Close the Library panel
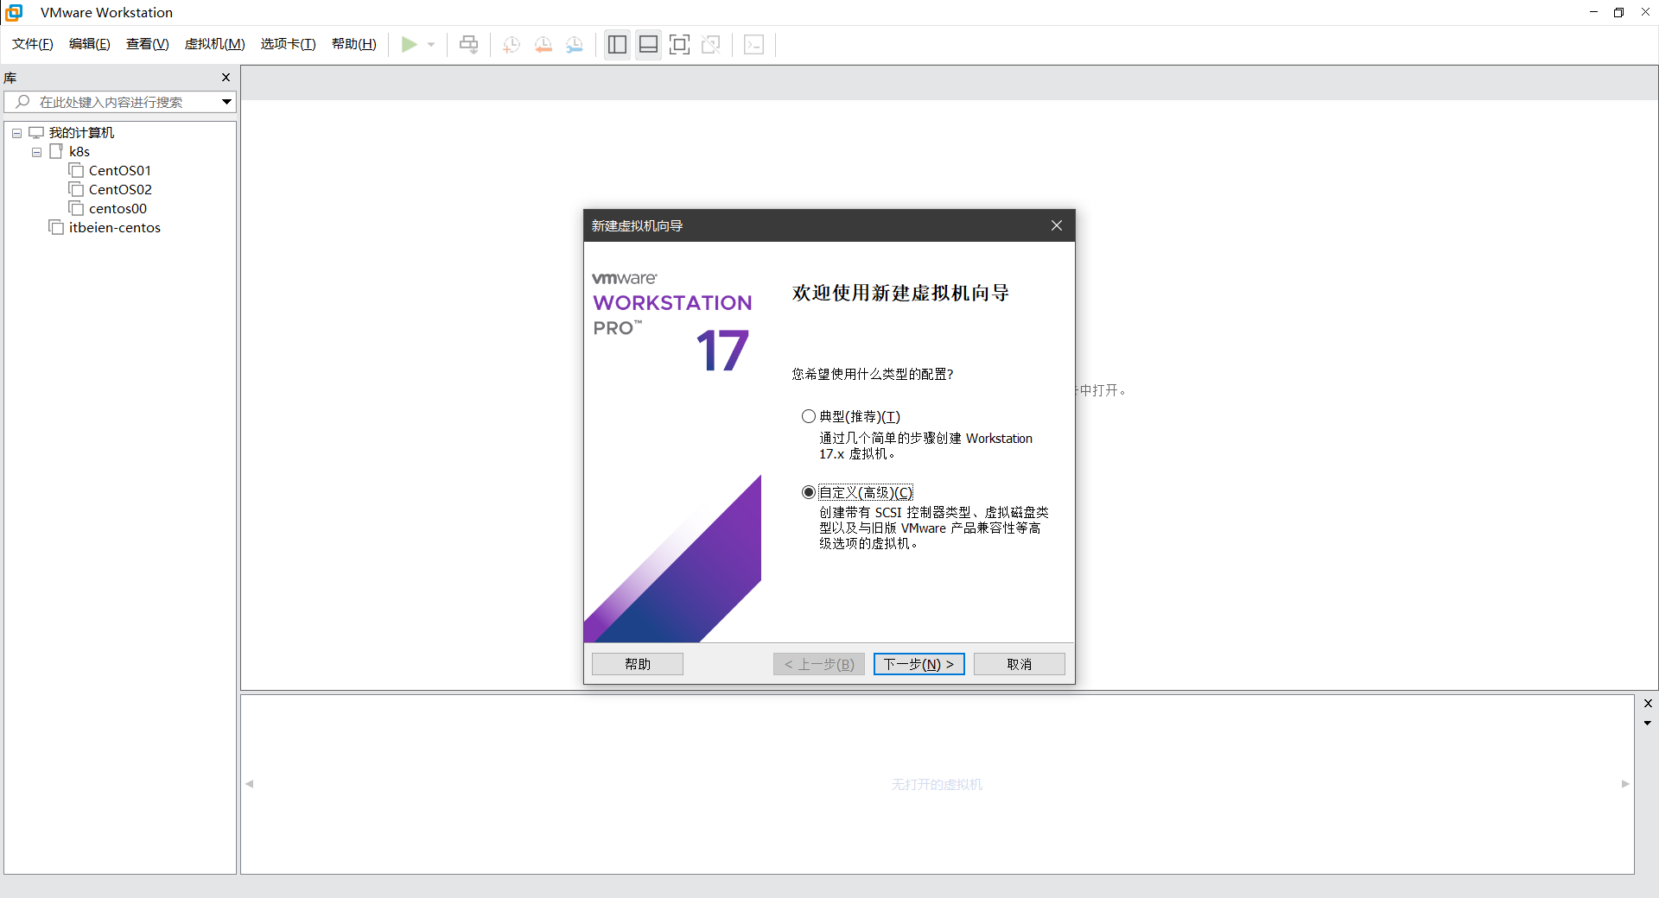Viewport: 1659px width, 898px height. [x=226, y=78]
